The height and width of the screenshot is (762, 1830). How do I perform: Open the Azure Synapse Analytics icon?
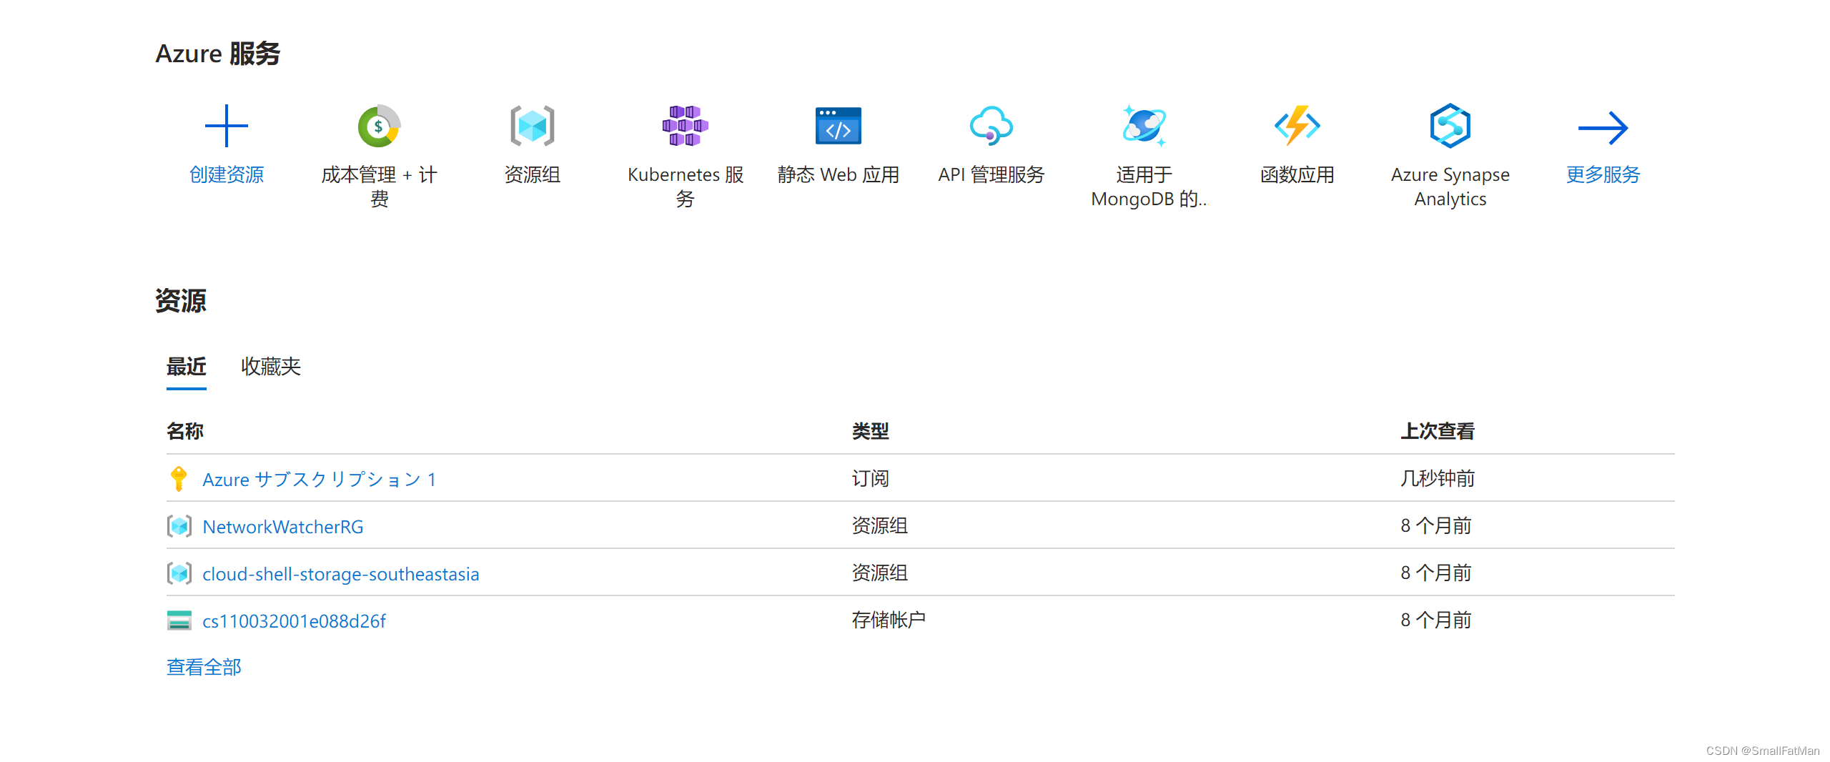click(x=1450, y=126)
